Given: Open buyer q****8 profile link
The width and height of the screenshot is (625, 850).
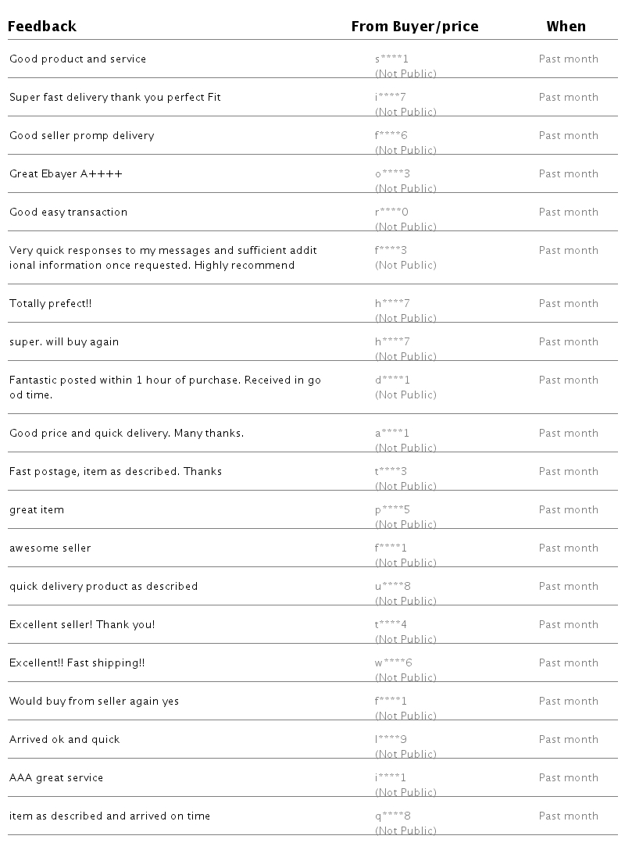Looking at the screenshot, I should 392,816.
